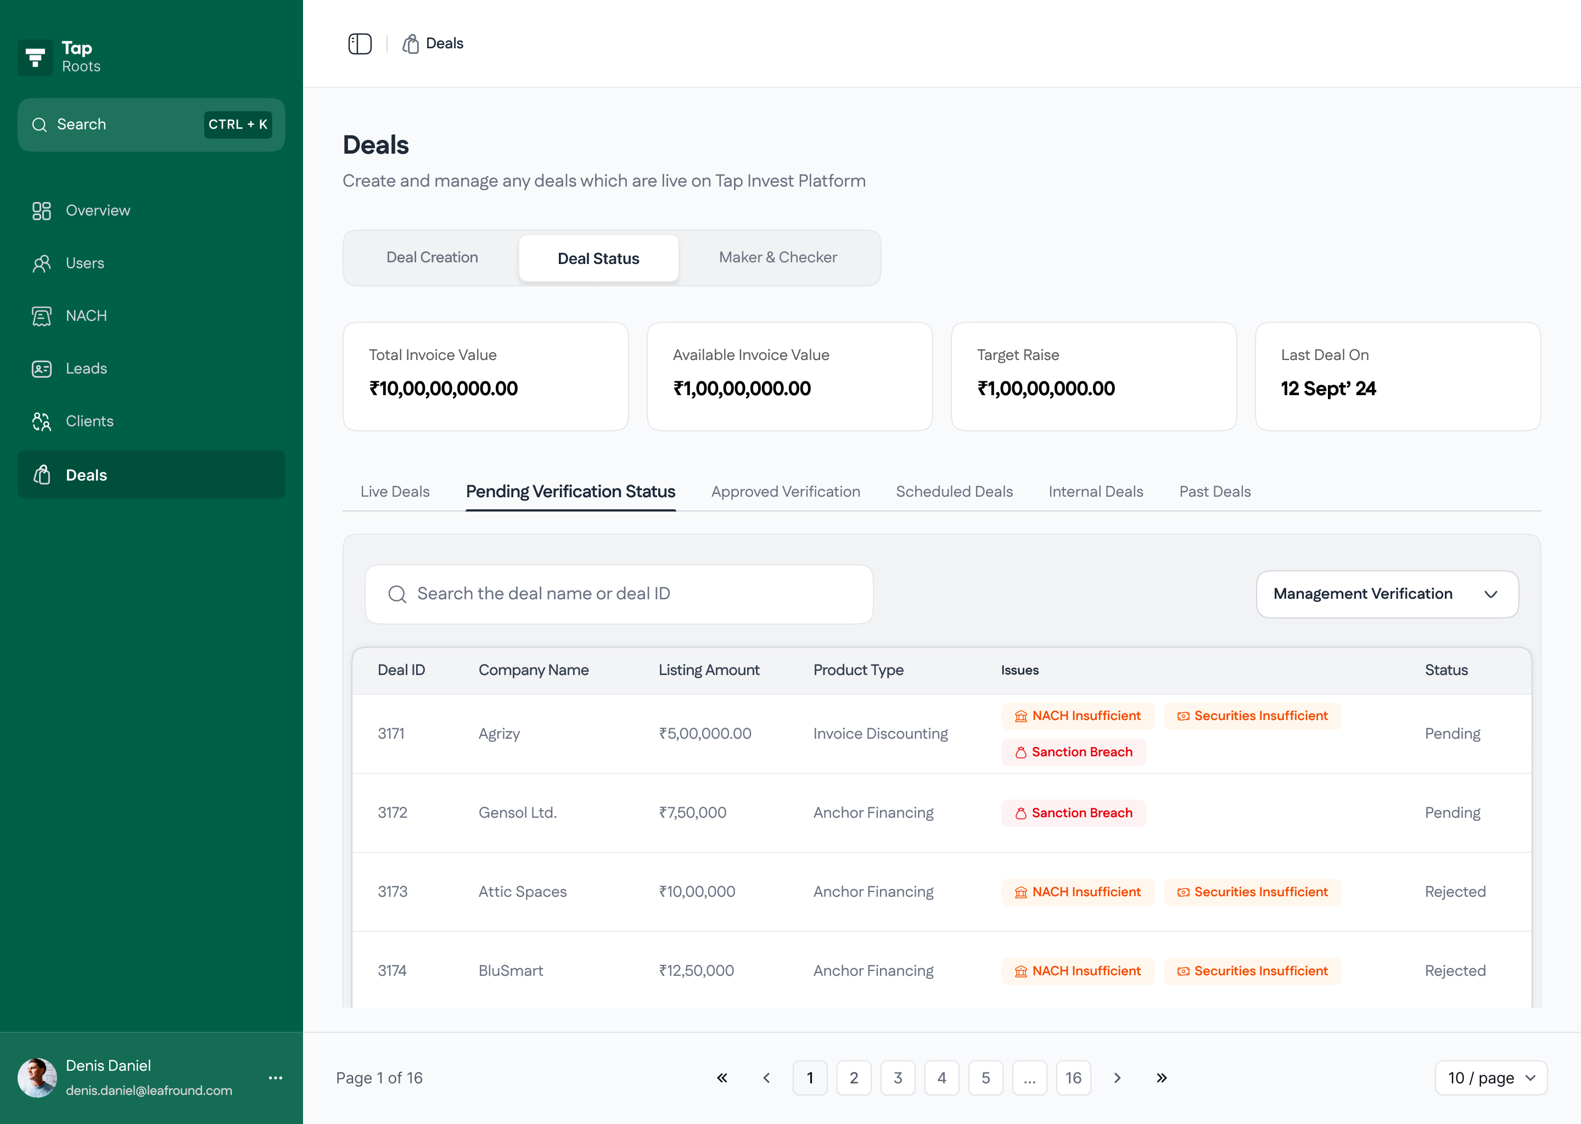Open Clients in the sidebar
The image size is (1581, 1124).
[x=151, y=421]
